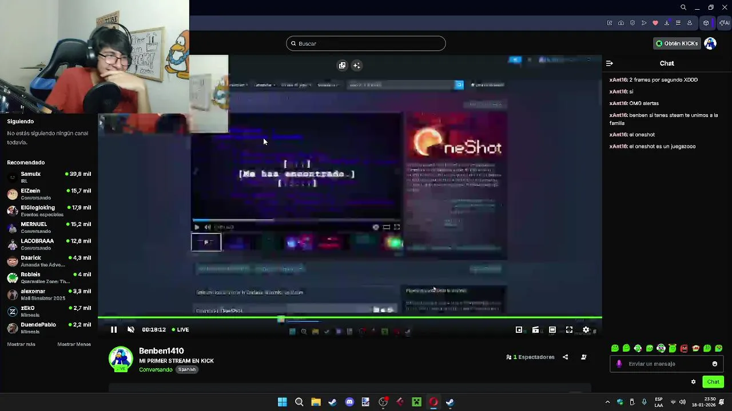Open DuendePablo recommended channel
The height and width of the screenshot is (411, 732).
(49, 328)
